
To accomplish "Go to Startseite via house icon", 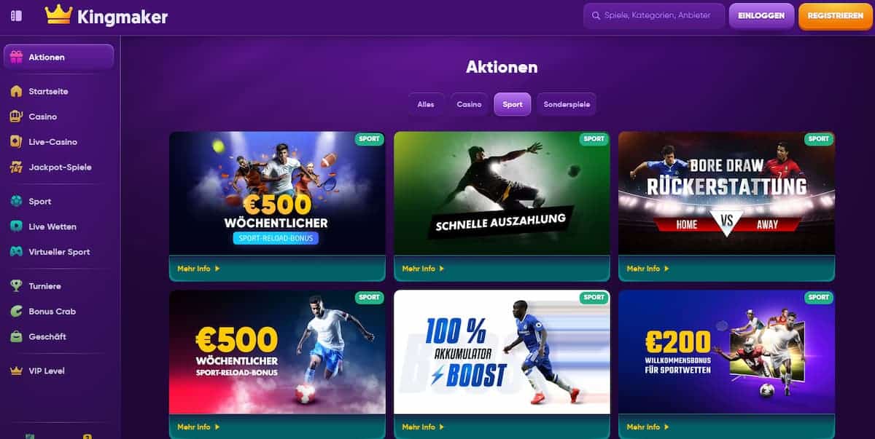I will coord(16,92).
